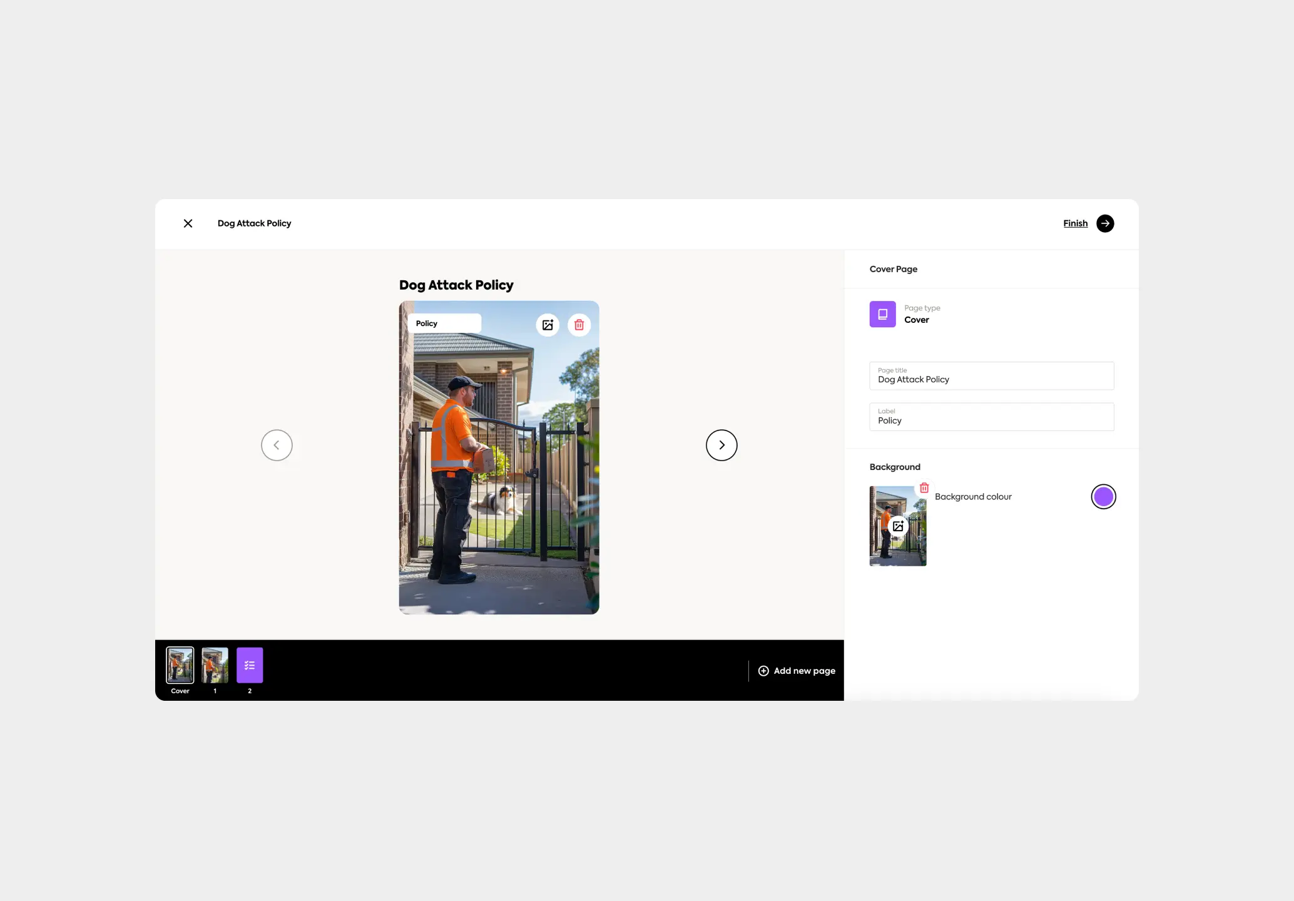Remove the background image with the trash icon
Viewport: 1294px width, 901px height.
(924, 487)
